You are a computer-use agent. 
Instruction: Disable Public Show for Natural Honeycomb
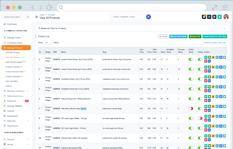coord(191,98)
